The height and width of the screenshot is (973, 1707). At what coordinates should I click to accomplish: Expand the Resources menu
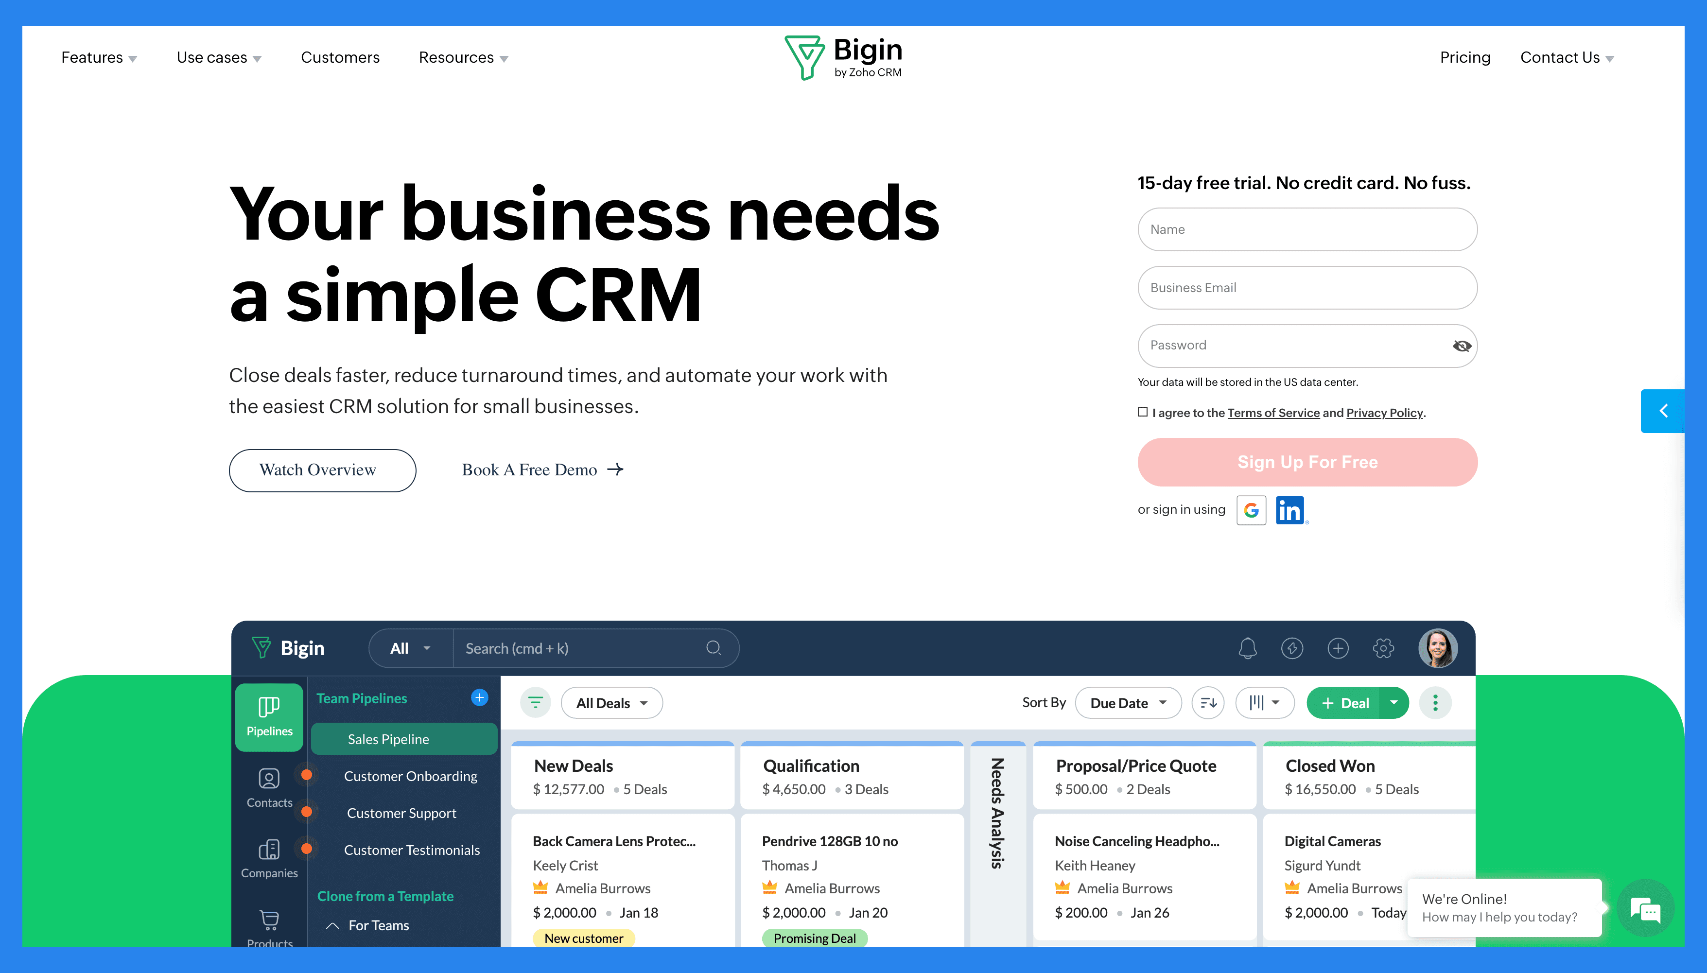point(464,58)
